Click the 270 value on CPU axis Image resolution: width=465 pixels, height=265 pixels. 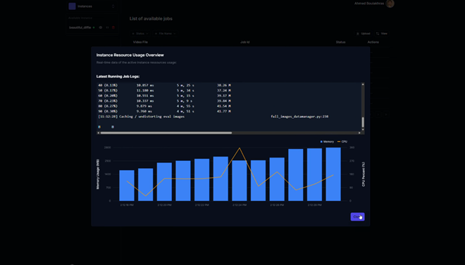[x=352, y=161]
